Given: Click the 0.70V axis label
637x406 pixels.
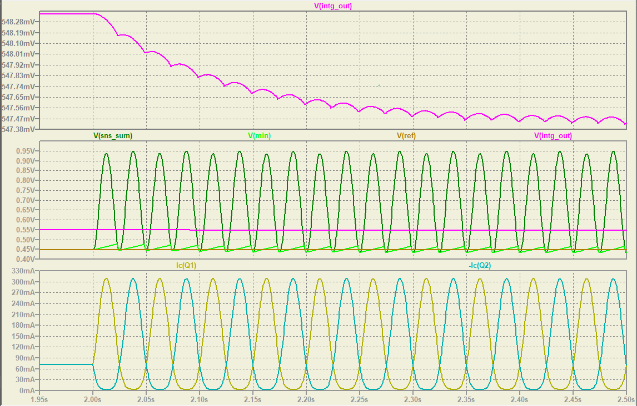Looking at the screenshot, I should tap(25, 200).
